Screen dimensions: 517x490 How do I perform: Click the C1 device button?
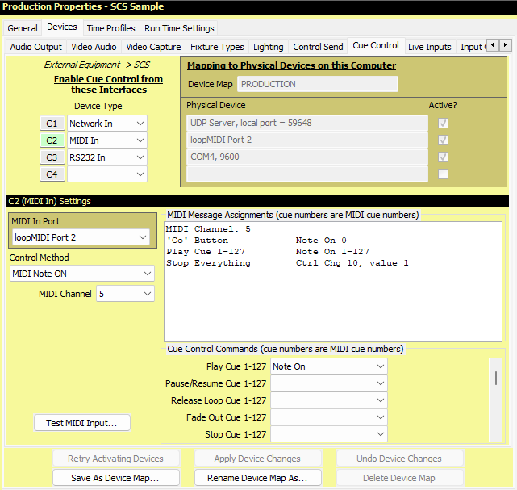click(x=52, y=124)
